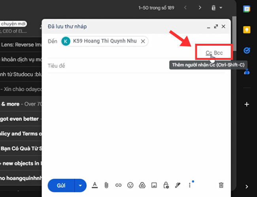Open Google Tasks from side panel
The width and height of the screenshot is (257, 197).
[x=247, y=50]
